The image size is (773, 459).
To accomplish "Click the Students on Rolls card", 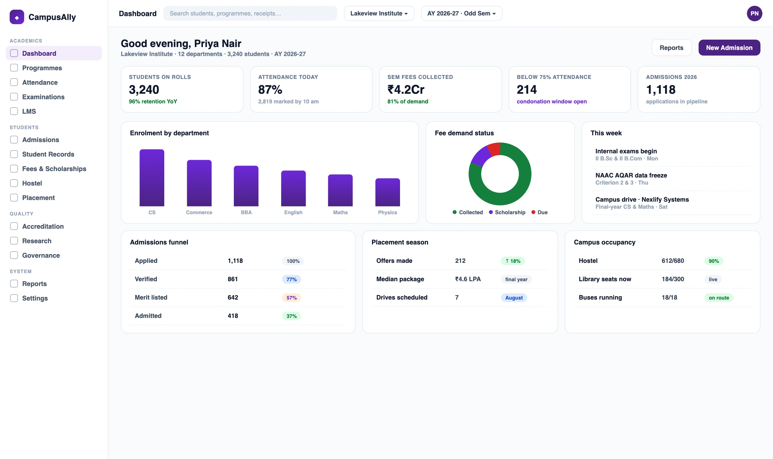I will click(x=182, y=89).
